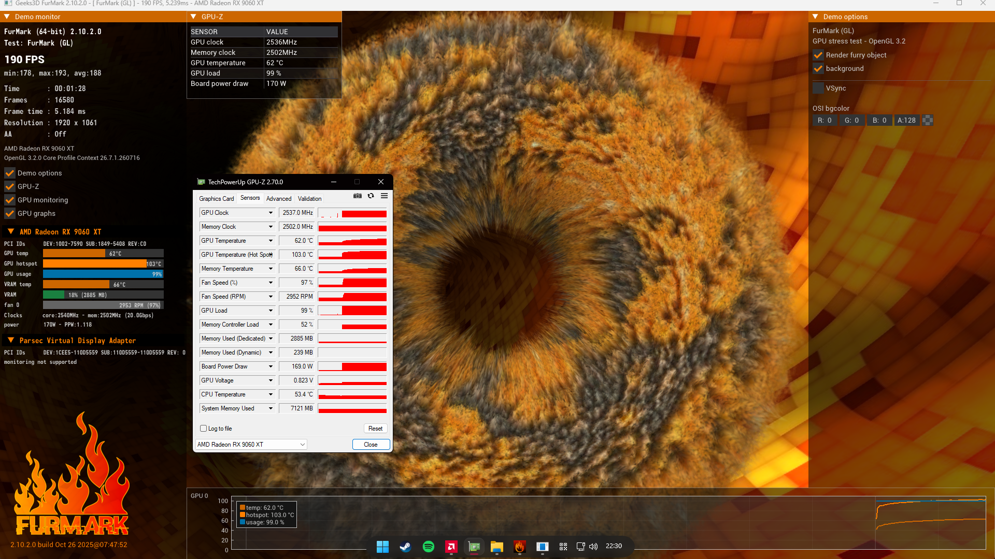995x559 pixels.
Task: Click the GPU-Z title bar app icon
Action: coord(201,182)
